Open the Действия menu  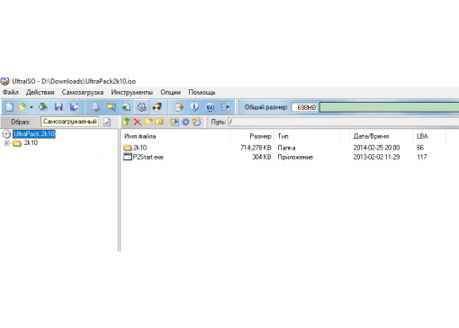(40, 92)
